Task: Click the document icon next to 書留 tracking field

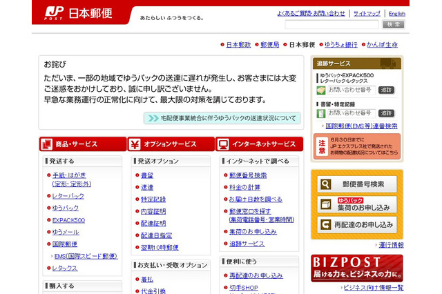Action: (320, 113)
